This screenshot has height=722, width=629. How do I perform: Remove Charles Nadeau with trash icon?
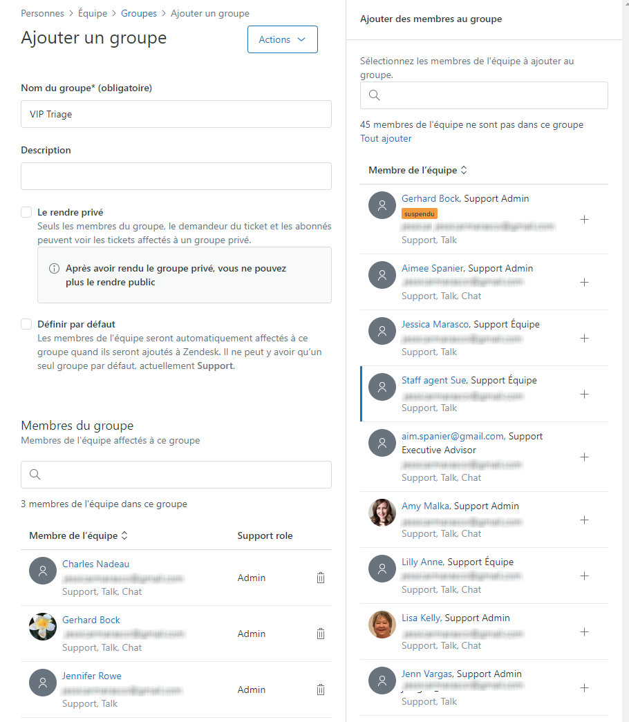(321, 578)
